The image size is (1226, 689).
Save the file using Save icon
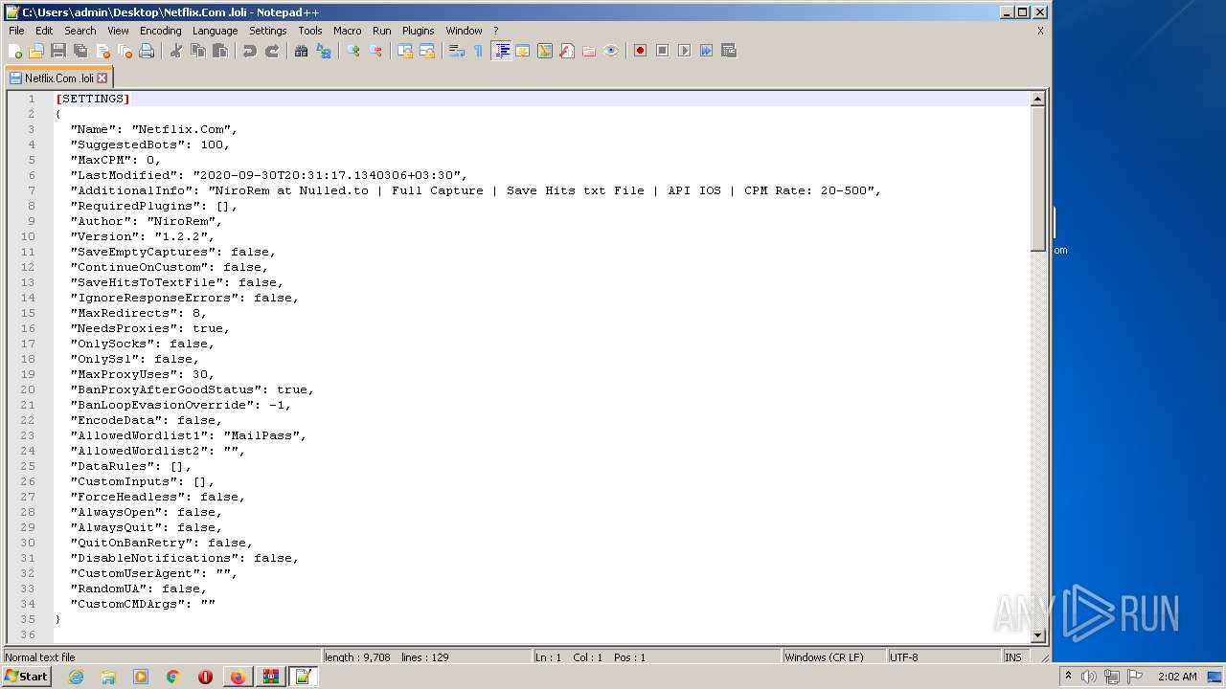[x=58, y=51]
